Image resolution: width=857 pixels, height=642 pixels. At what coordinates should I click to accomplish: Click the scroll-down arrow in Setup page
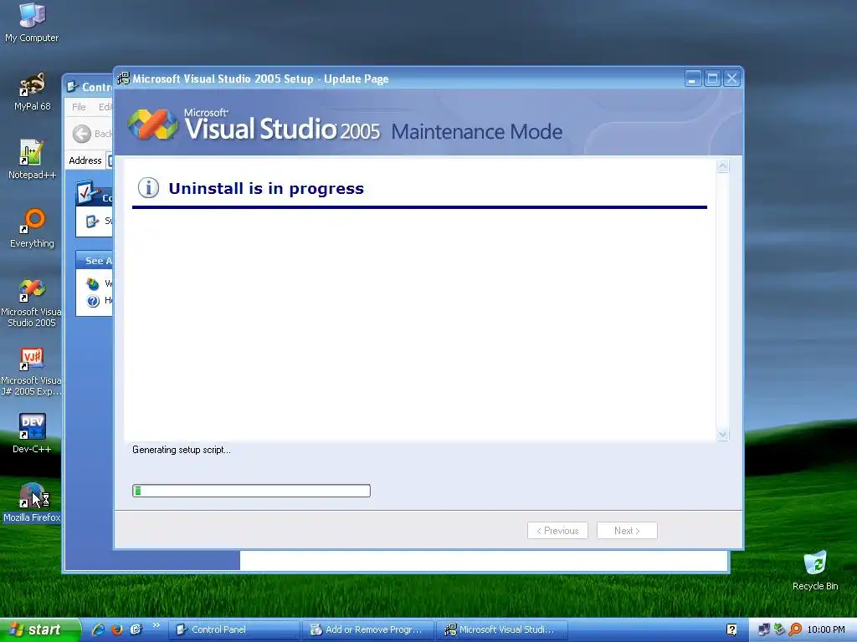click(722, 435)
